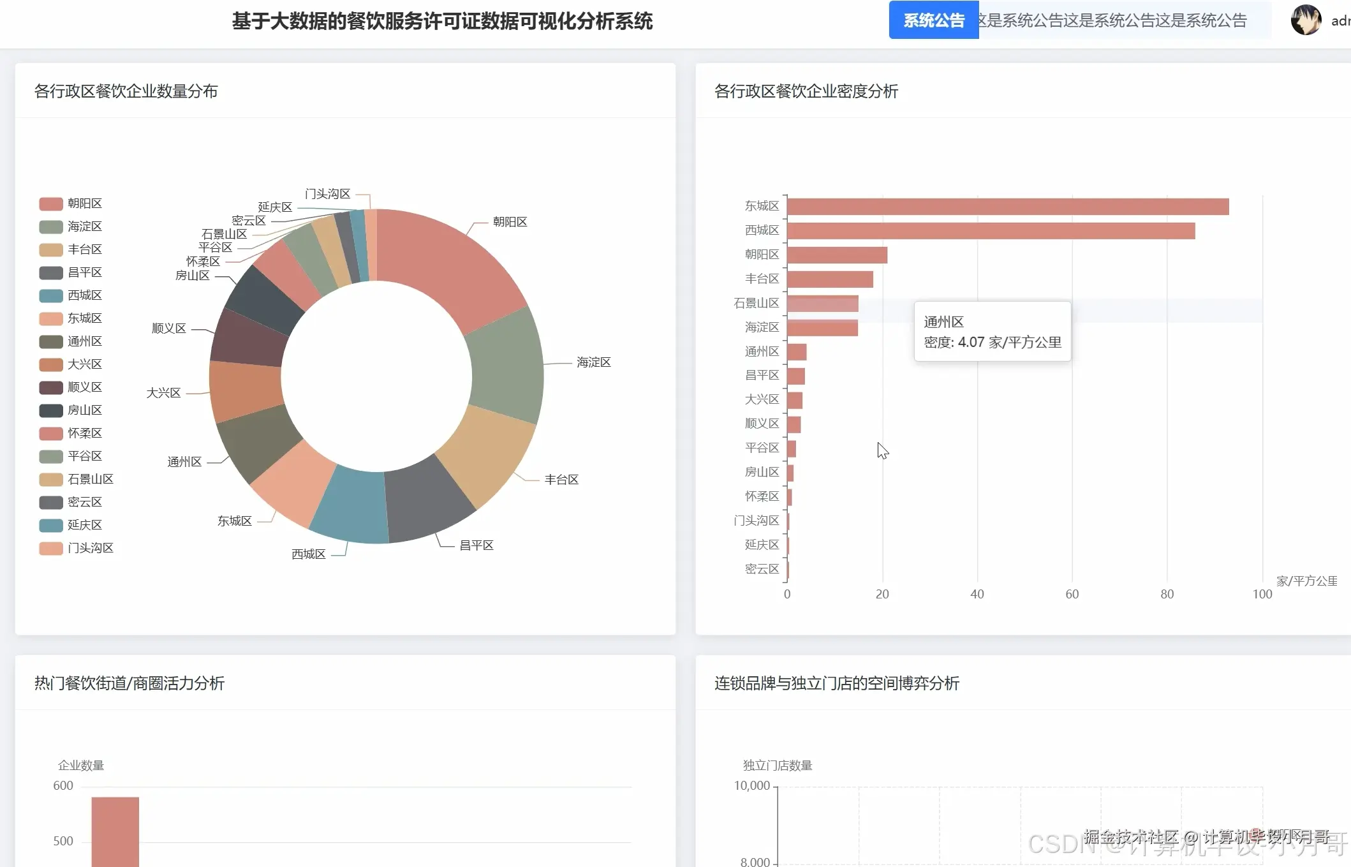Click the 丰台区 legend color swatch

[50, 249]
